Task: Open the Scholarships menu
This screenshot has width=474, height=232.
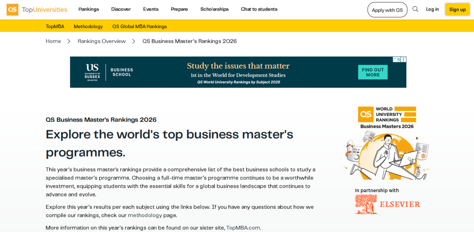Action: click(x=215, y=9)
